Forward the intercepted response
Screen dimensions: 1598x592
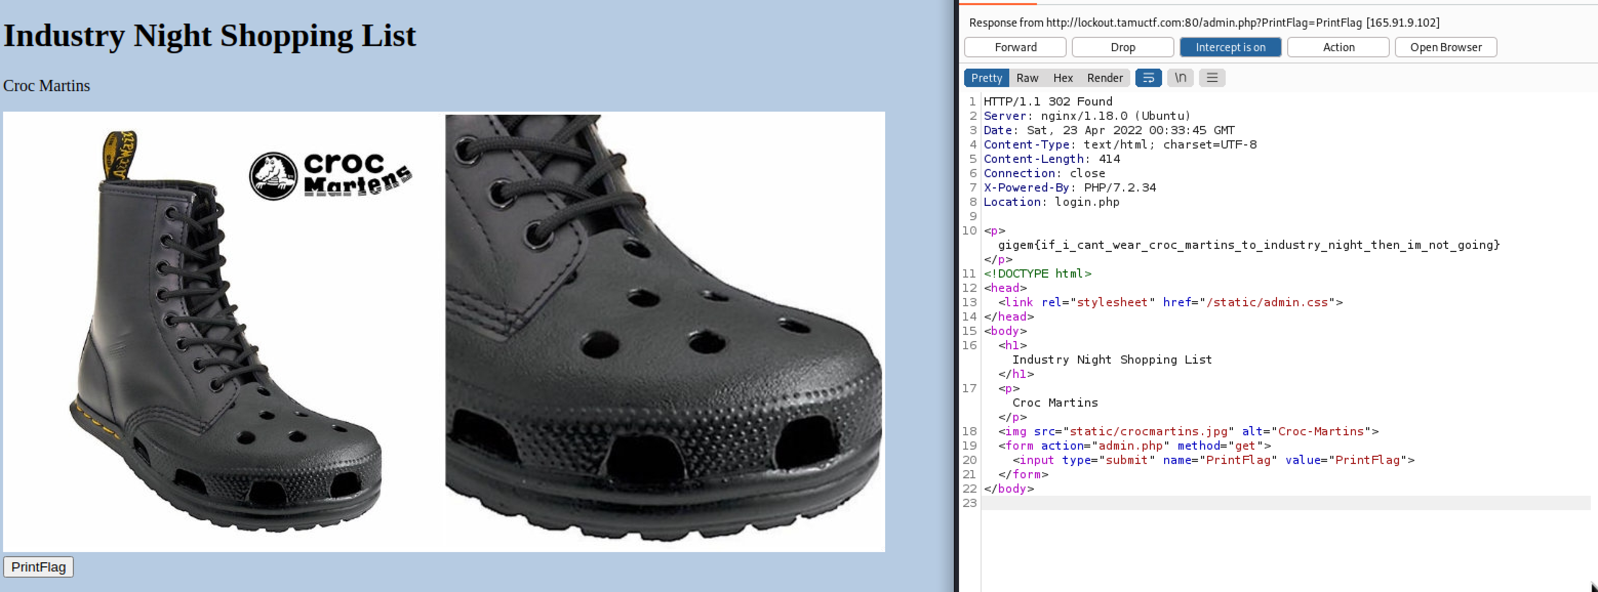1015,47
